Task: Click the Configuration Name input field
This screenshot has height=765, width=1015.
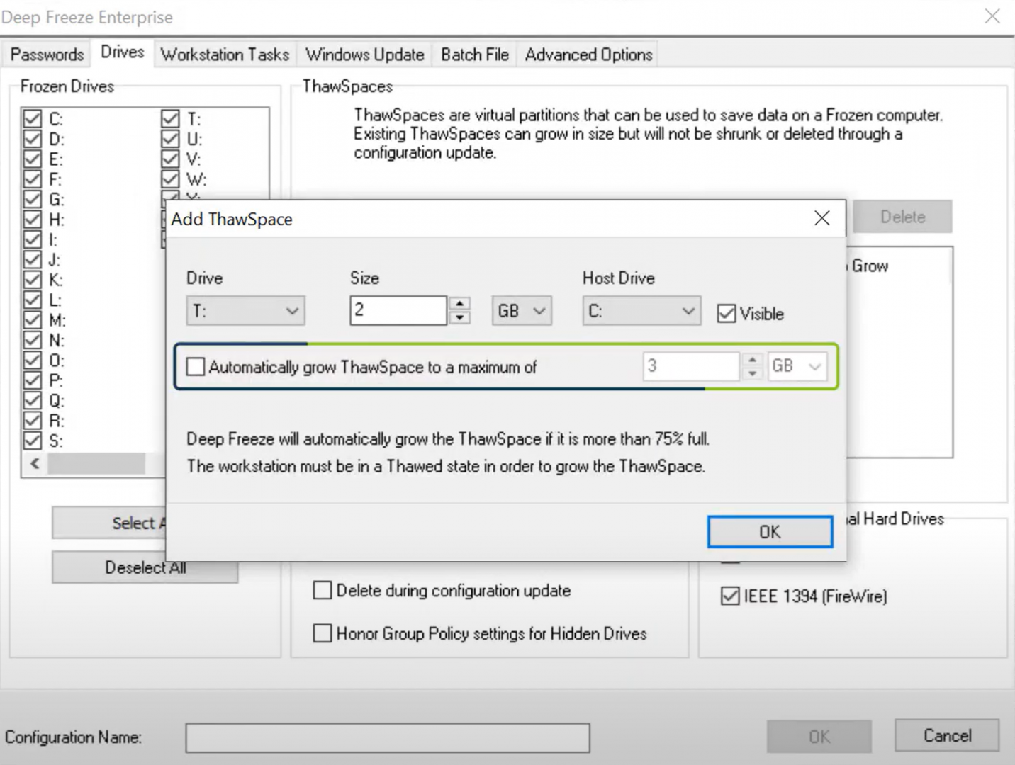Action: [388, 737]
